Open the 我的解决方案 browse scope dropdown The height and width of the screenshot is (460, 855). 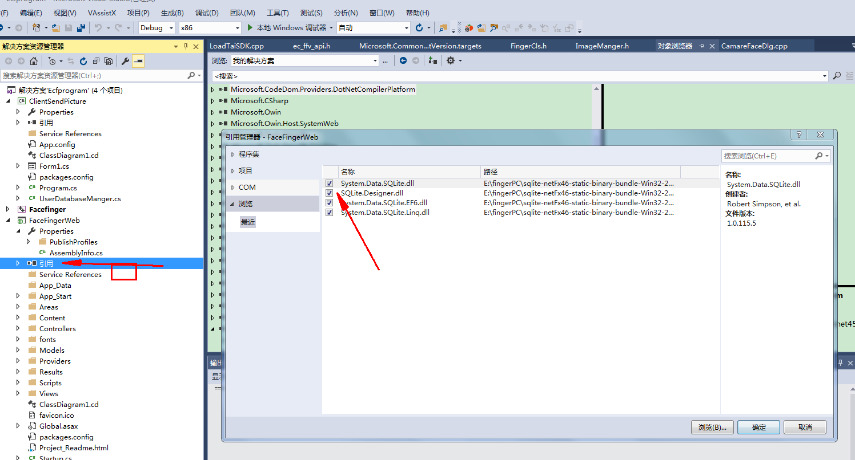[x=304, y=60]
